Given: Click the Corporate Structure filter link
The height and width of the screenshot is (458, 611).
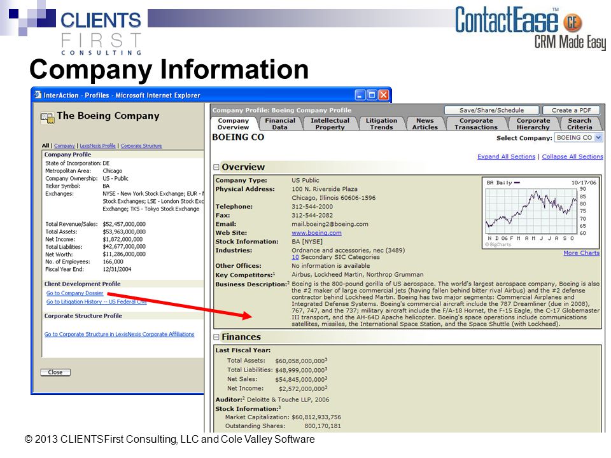Looking at the screenshot, I should tap(141, 146).
